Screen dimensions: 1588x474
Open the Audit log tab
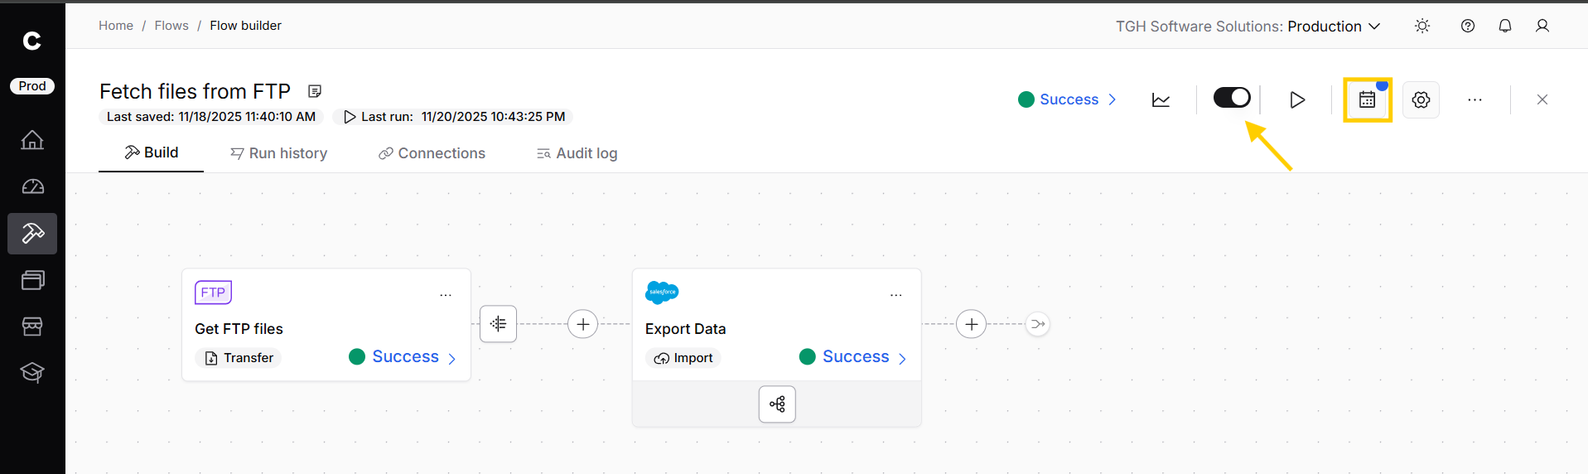tap(577, 153)
